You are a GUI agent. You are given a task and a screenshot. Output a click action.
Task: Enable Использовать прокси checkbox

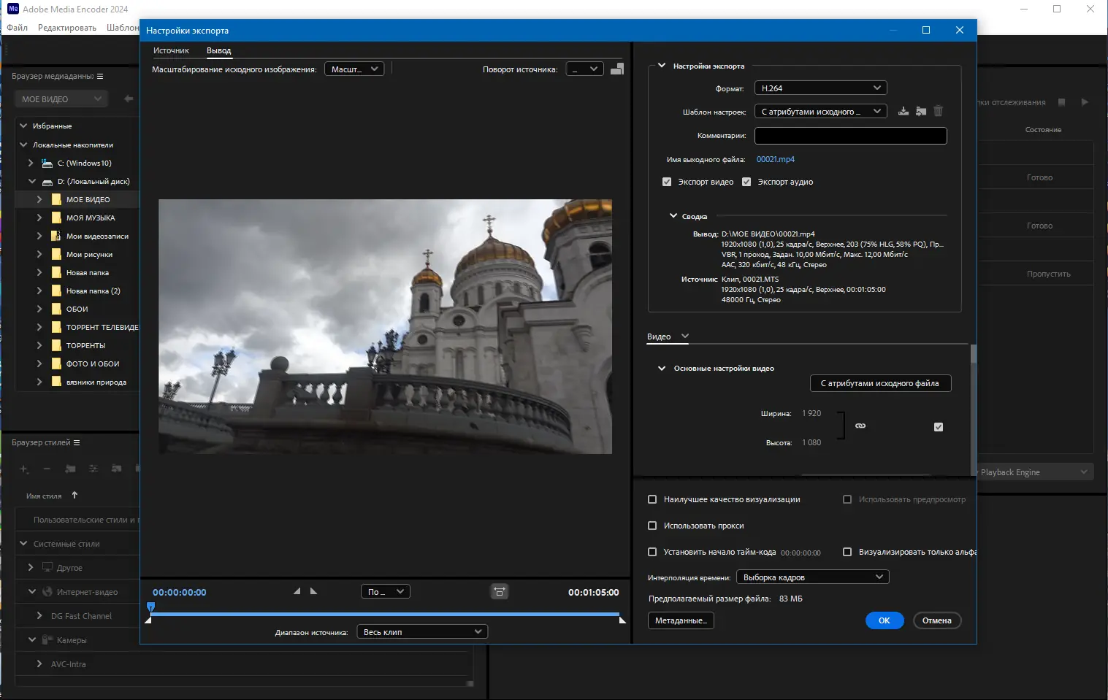coord(652,526)
